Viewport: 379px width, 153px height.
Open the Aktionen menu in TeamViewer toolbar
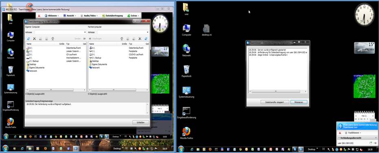[x=52, y=16]
